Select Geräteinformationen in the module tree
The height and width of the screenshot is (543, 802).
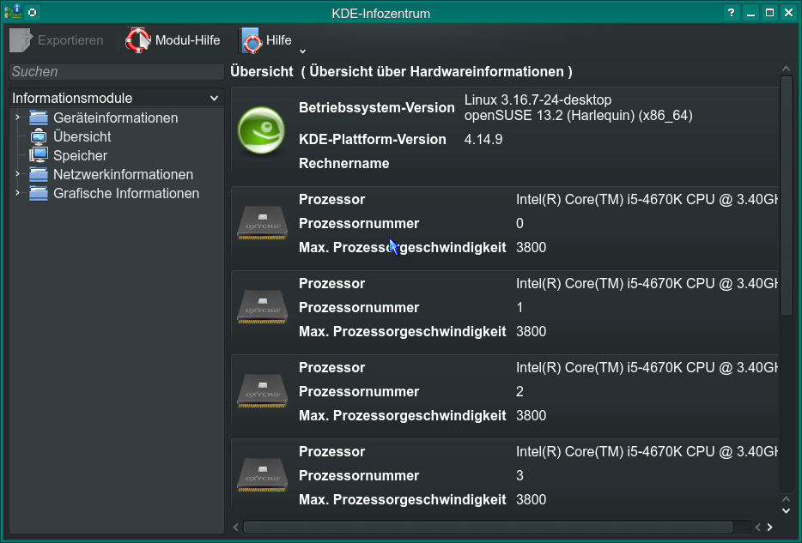[116, 118]
